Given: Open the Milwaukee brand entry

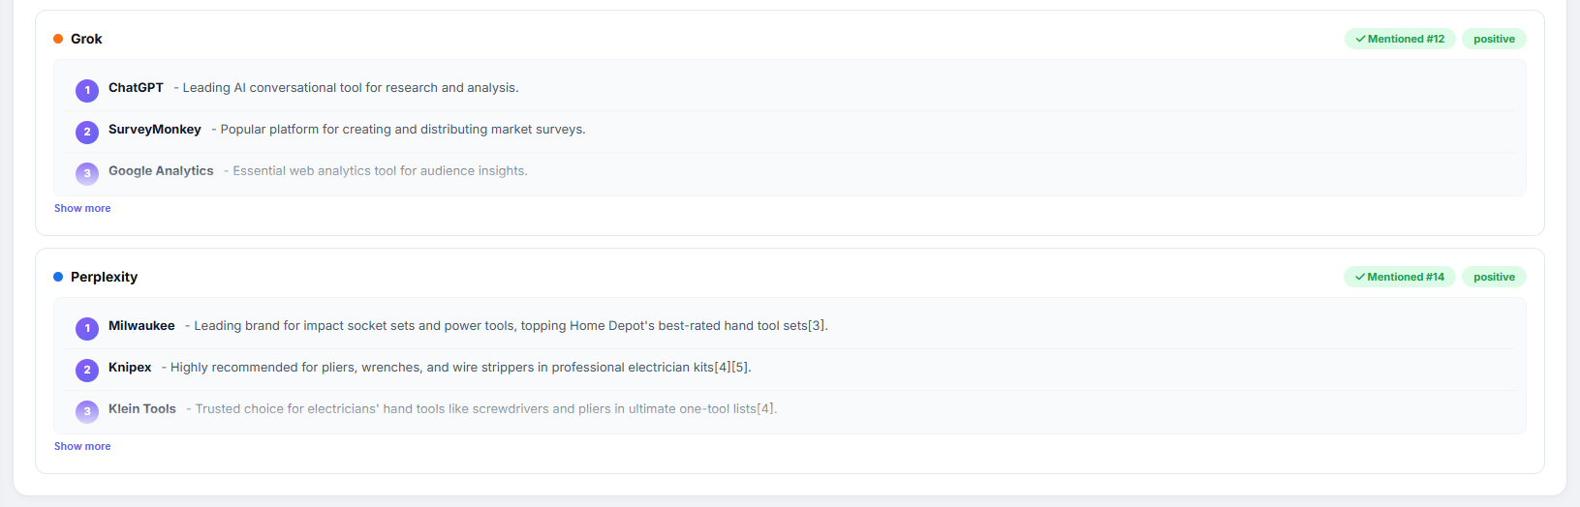Looking at the screenshot, I should click(x=141, y=325).
